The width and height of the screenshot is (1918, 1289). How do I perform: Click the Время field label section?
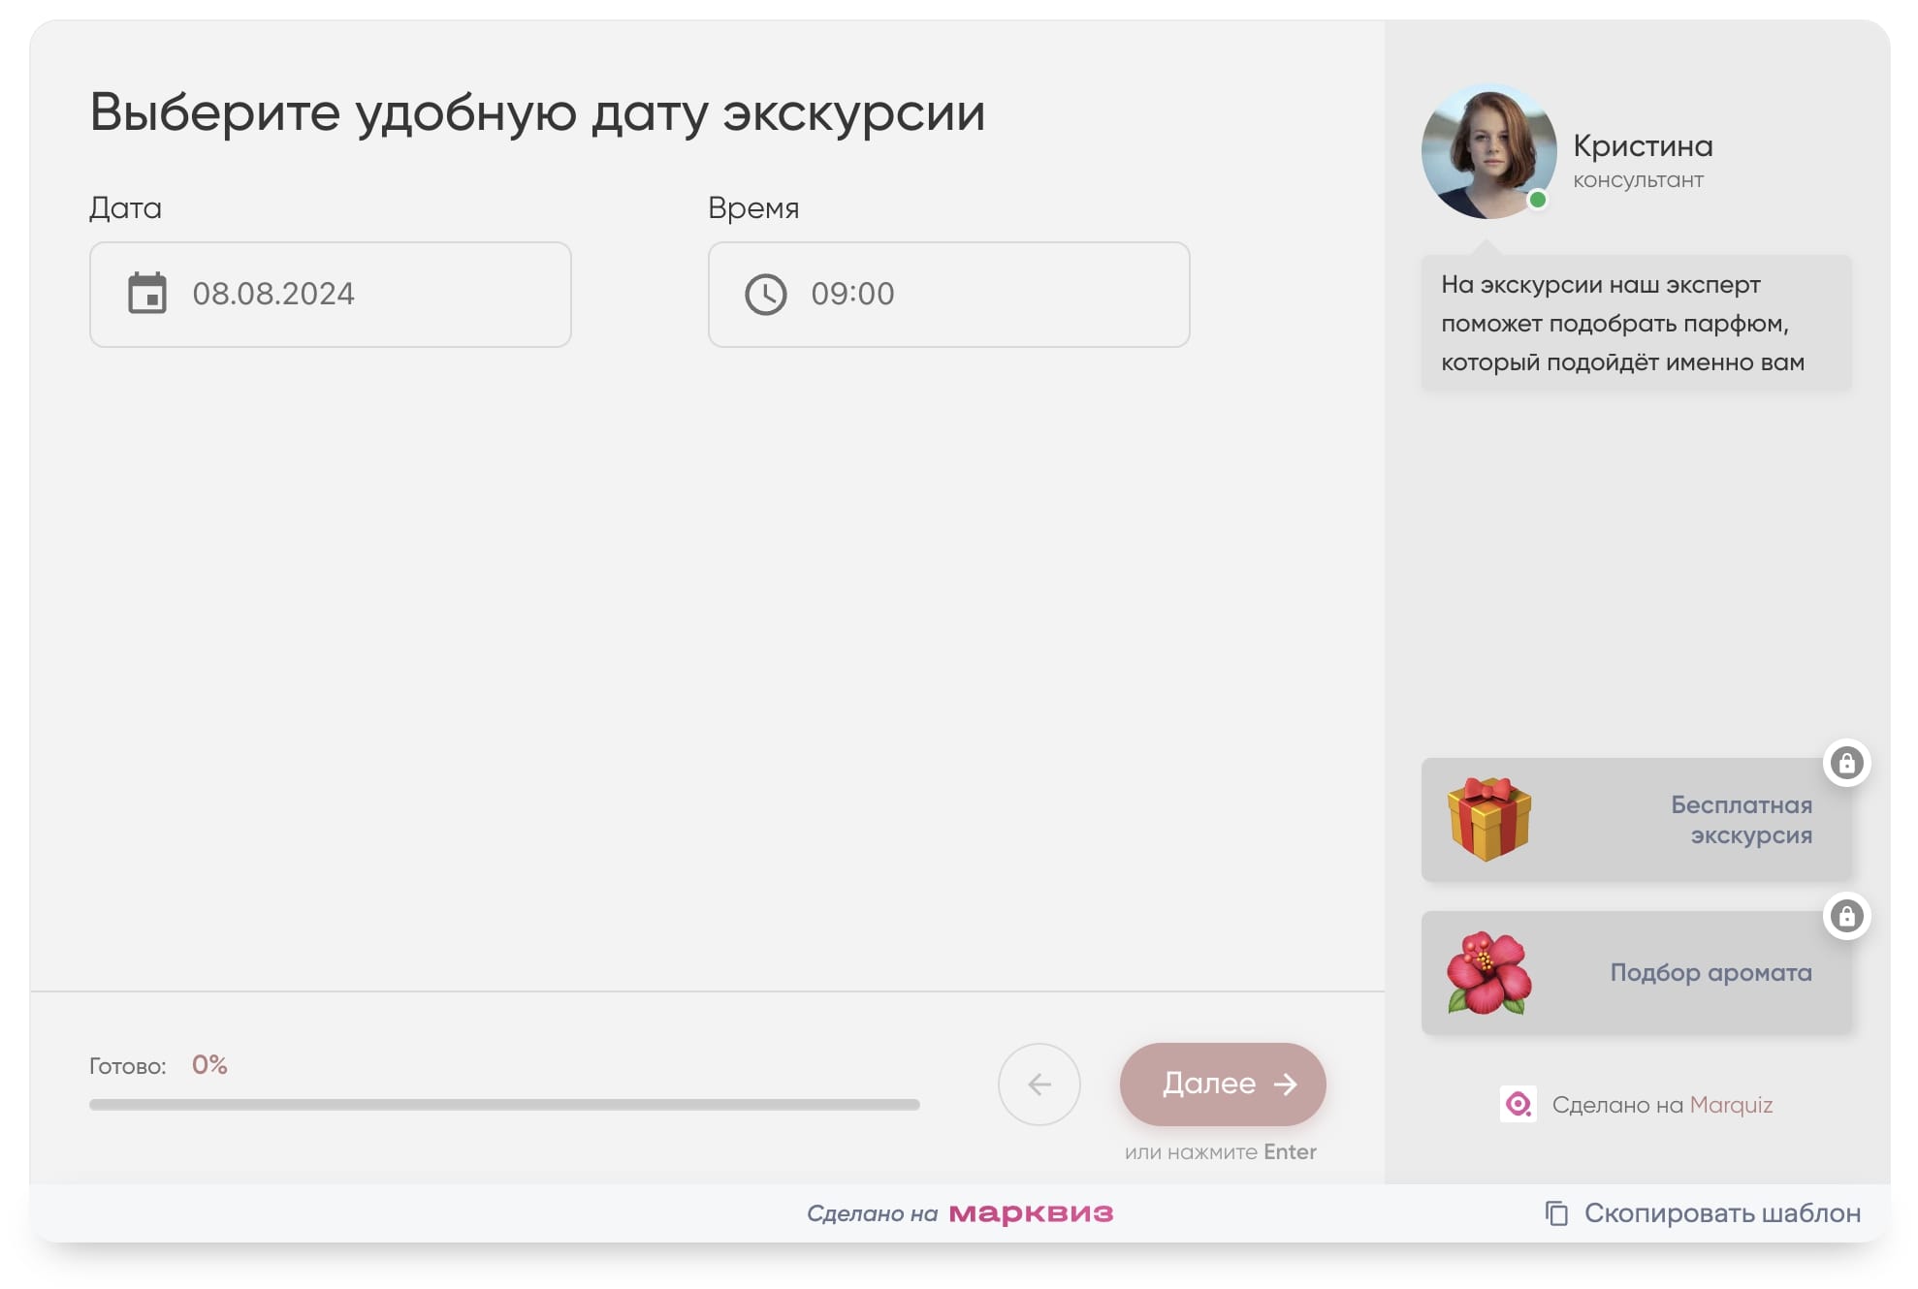752,206
